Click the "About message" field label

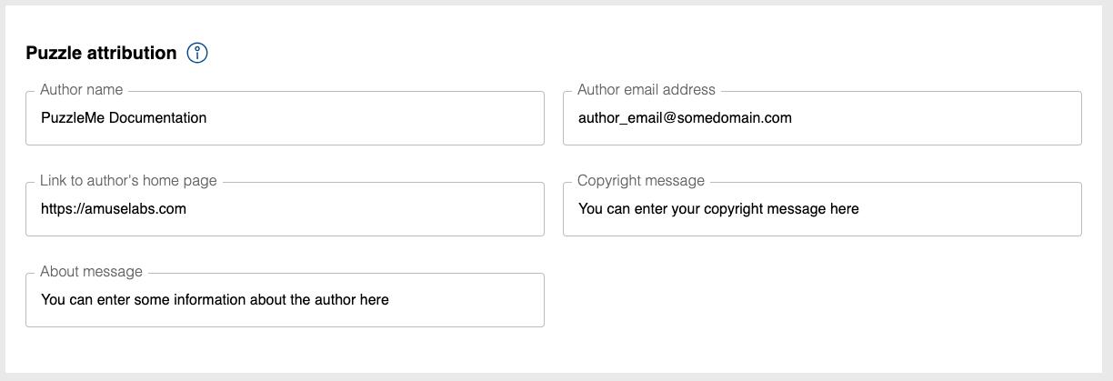91,271
